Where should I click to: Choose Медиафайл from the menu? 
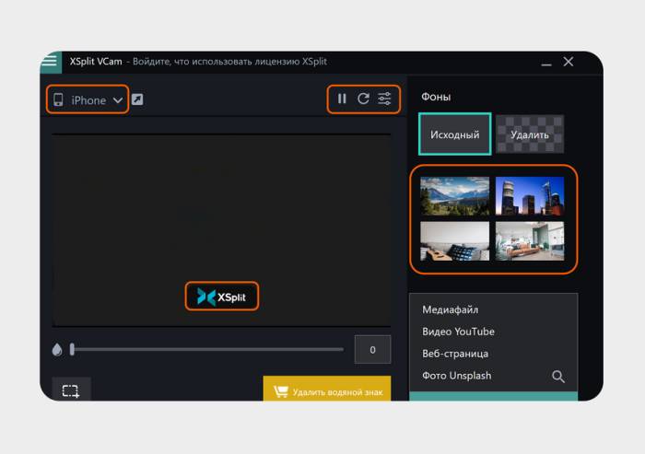450,309
